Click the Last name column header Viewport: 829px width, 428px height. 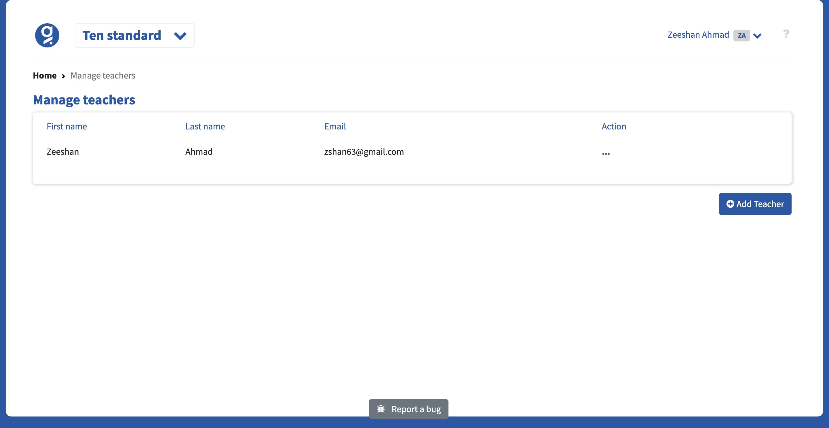(x=205, y=126)
